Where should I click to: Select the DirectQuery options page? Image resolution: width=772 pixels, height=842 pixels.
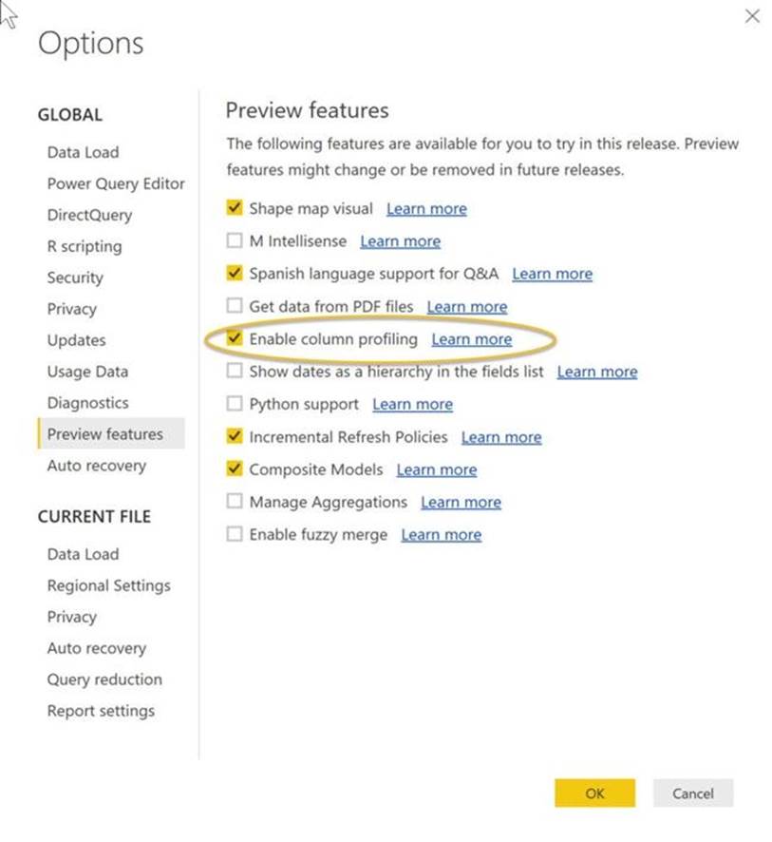click(89, 215)
